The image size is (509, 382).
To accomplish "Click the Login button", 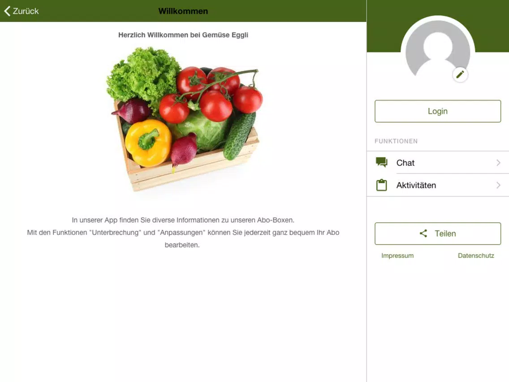I will pos(438,111).
